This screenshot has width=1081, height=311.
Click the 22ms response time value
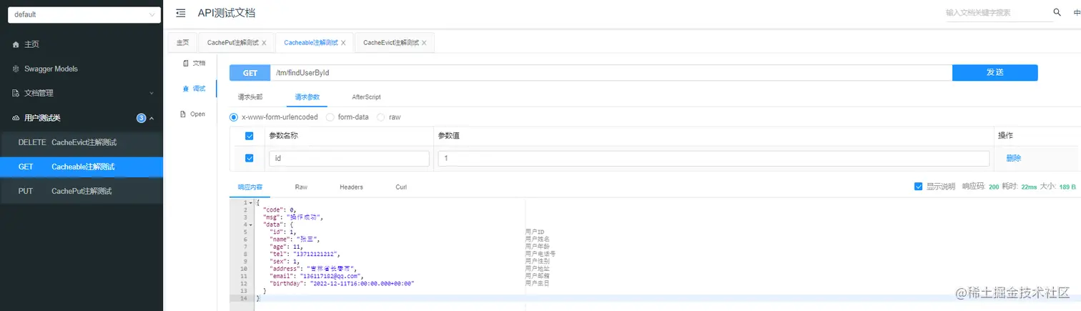click(x=1029, y=187)
